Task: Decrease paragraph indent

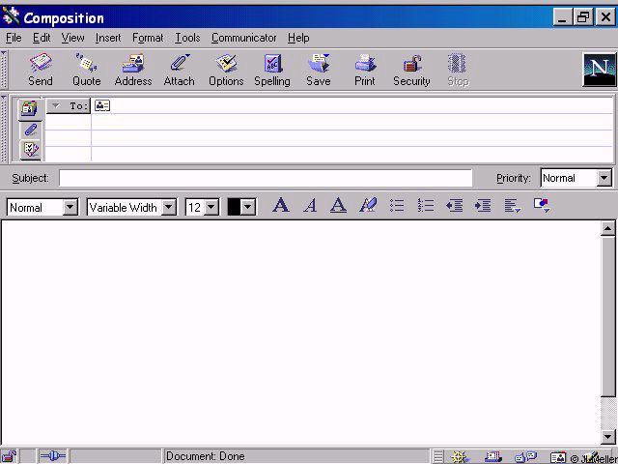Action: click(455, 206)
